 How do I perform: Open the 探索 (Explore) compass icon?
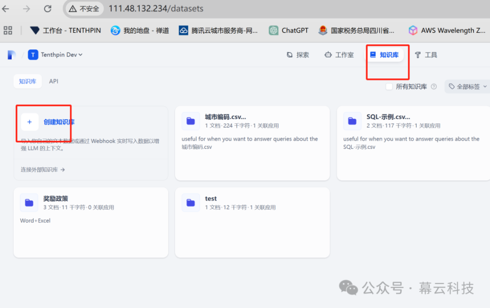[x=290, y=55]
